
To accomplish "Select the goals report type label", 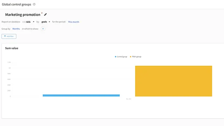I will click(x=44, y=22).
